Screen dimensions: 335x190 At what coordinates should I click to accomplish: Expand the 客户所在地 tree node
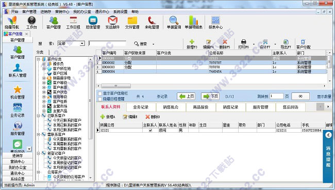click(44, 69)
